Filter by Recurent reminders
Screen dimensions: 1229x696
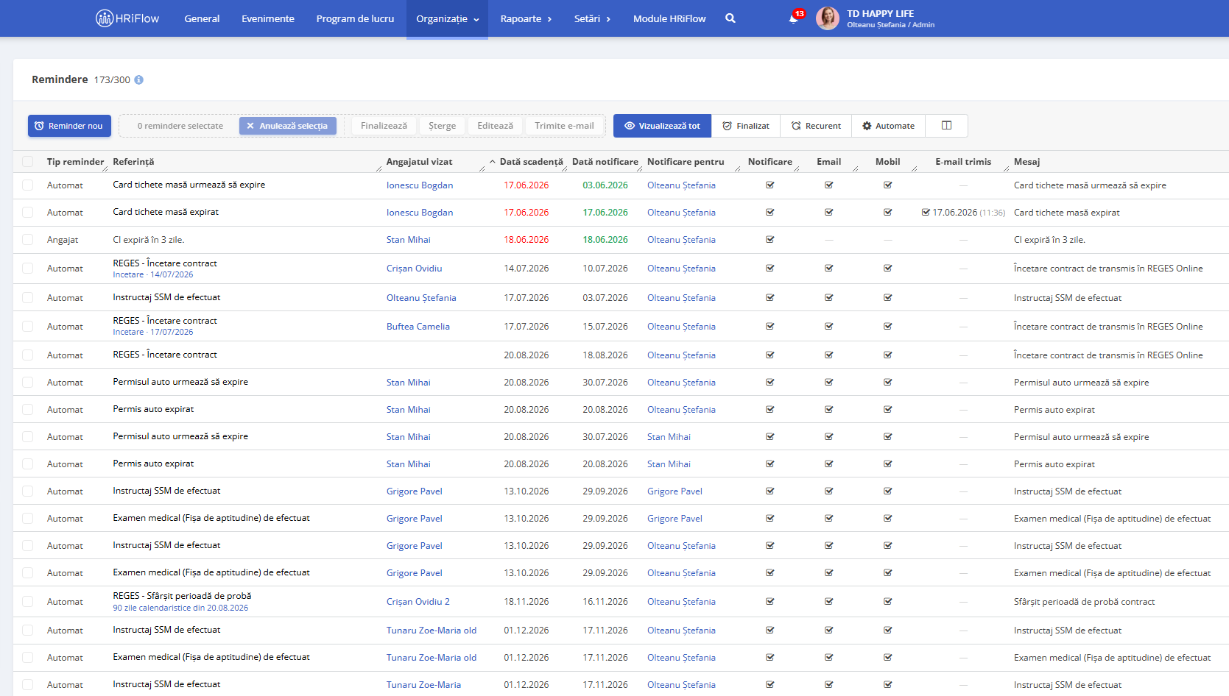(x=816, y=126)
